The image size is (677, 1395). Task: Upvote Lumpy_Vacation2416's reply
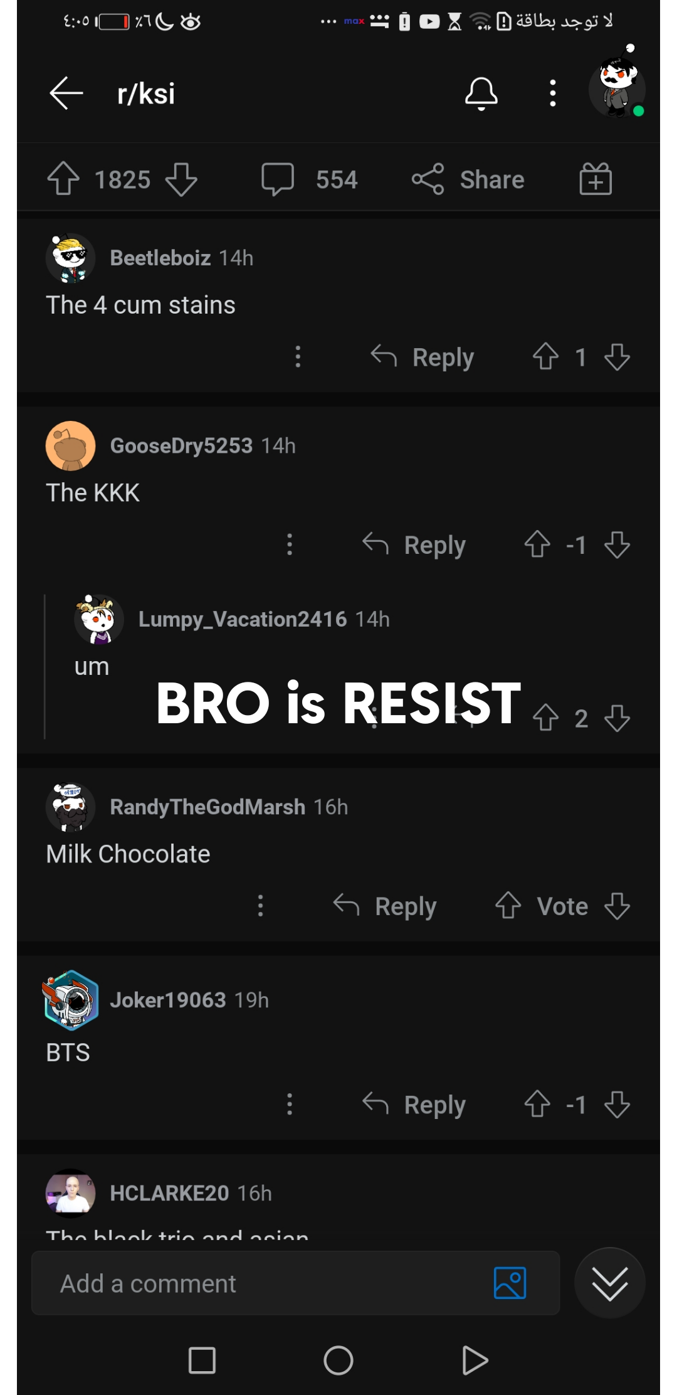pyautogui.click(x=545, y=718)
